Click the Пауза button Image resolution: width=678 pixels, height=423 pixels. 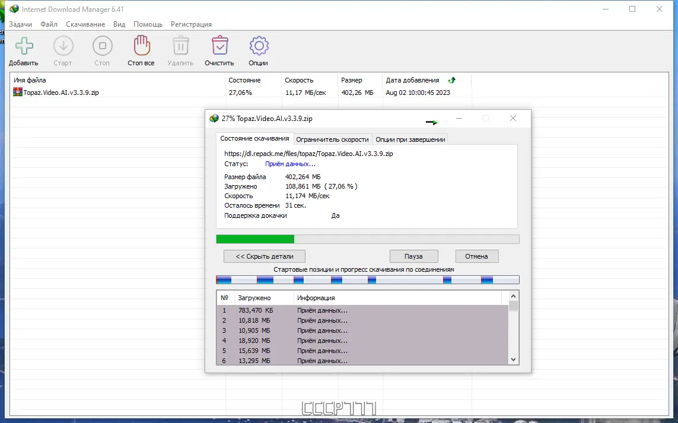[413, 256]
